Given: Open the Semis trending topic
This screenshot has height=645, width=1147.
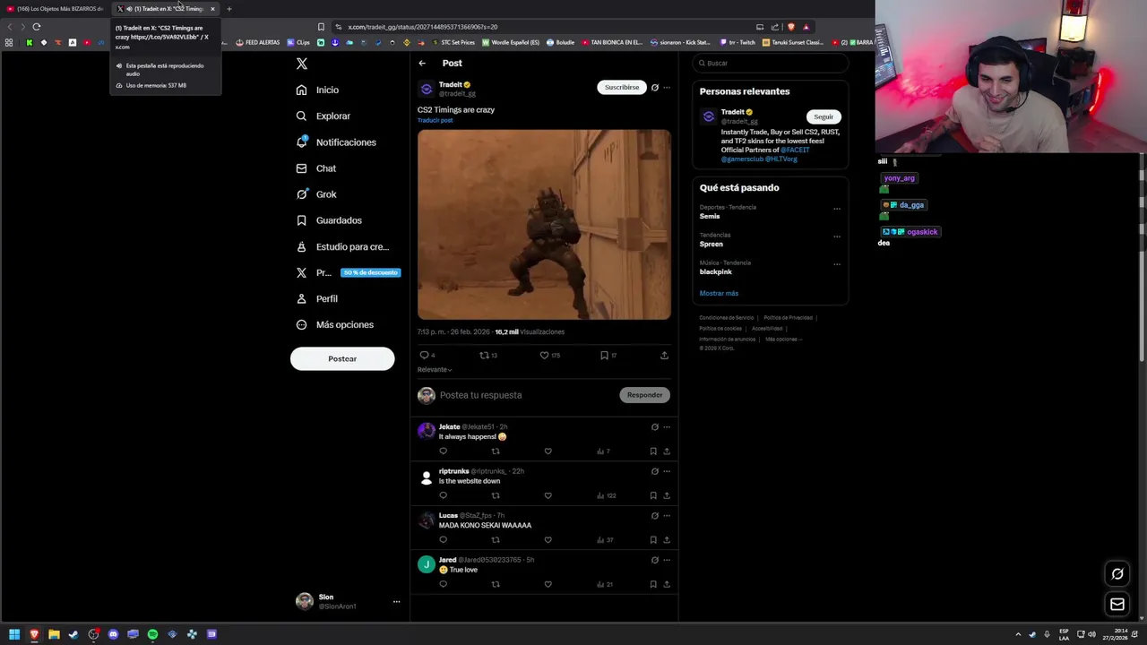Looking at the screenshot, I should [710, 216].
